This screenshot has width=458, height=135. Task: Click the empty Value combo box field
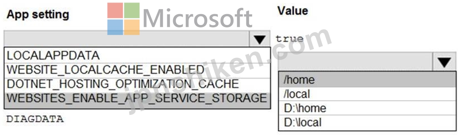[356, 62]
